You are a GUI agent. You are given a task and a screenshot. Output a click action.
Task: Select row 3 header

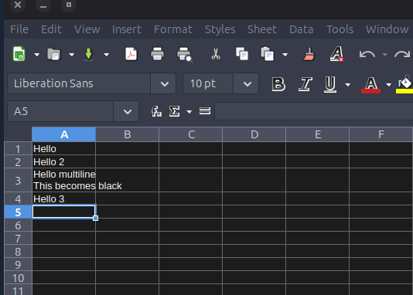click(18, 181)
